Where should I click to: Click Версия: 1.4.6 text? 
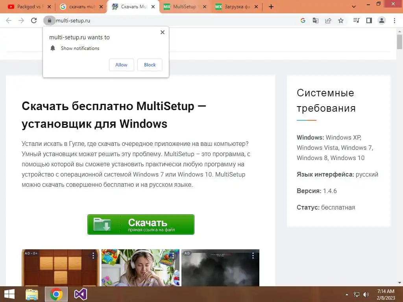[x=317, y=191]
